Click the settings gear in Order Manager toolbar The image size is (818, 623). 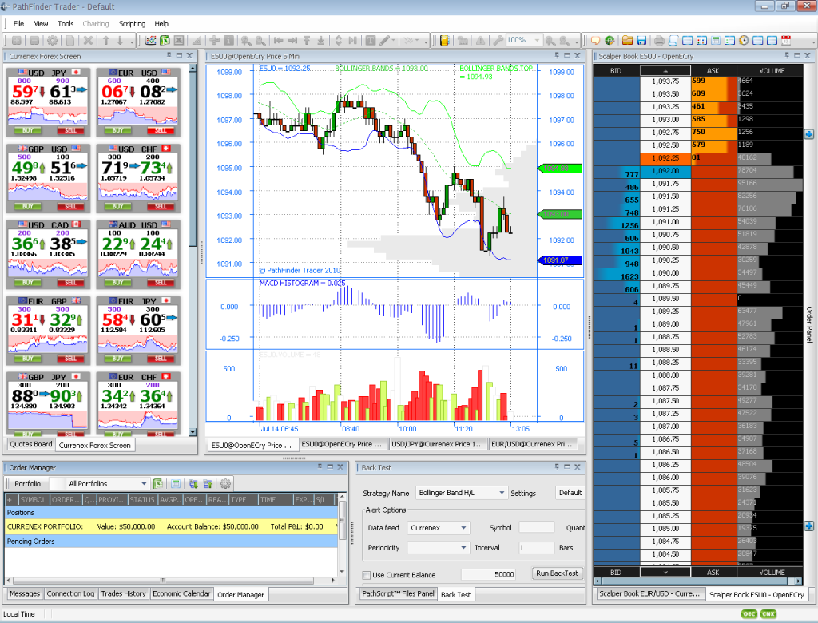click(x=225, y=483)
